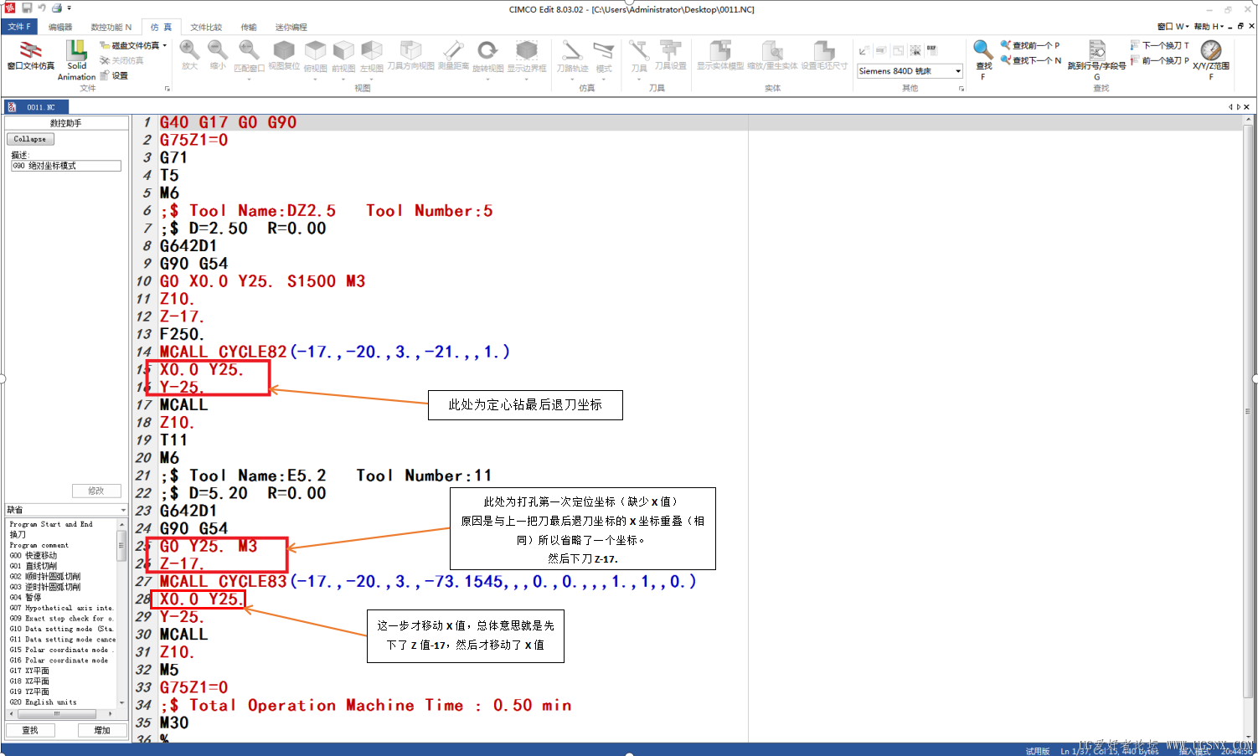Switch to the 迷你编程 mini programming tab
The image size is (1258, 756).
coord(291,27)
